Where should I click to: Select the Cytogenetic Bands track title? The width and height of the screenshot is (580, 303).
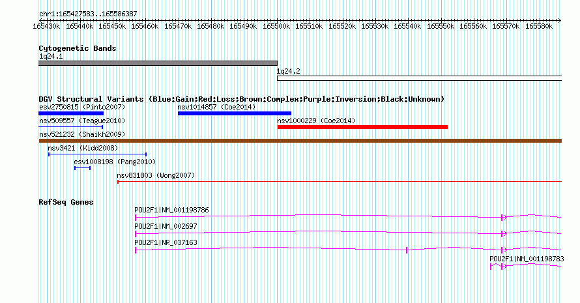click(78, 48)
